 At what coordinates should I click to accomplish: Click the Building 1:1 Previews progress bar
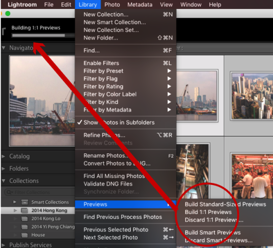43,35
